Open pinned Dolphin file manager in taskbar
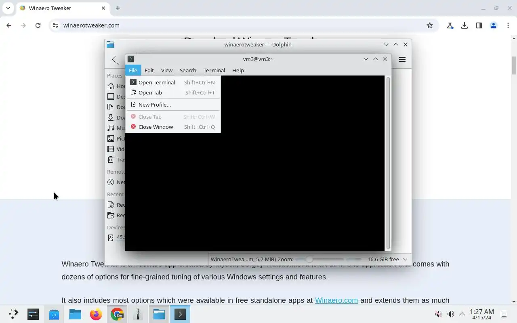 [x=75, y=314]
